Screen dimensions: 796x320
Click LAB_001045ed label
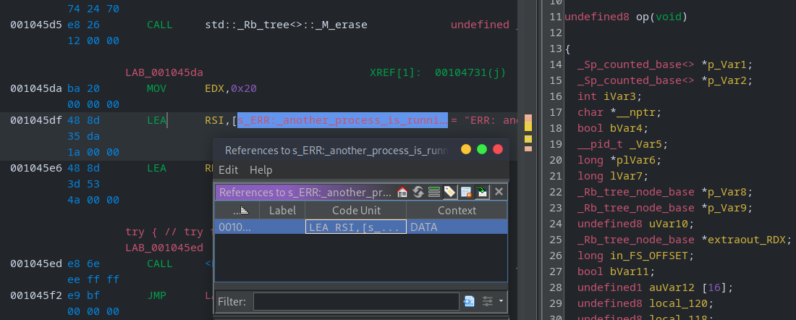164,248
